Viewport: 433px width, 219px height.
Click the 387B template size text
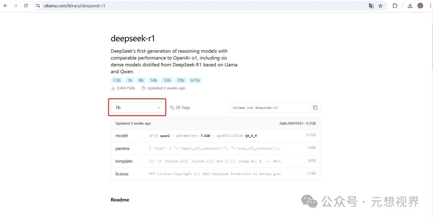click(x=312, y=161)
